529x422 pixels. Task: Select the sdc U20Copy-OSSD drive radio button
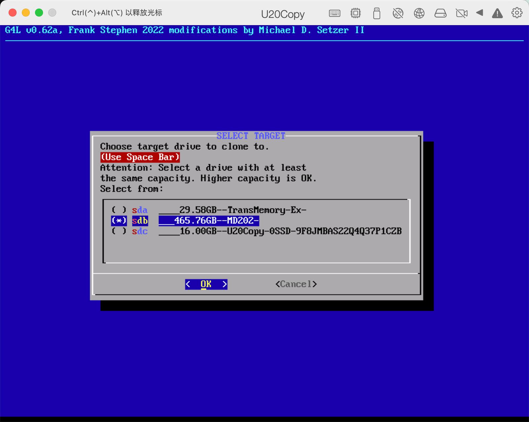point(118,232)
